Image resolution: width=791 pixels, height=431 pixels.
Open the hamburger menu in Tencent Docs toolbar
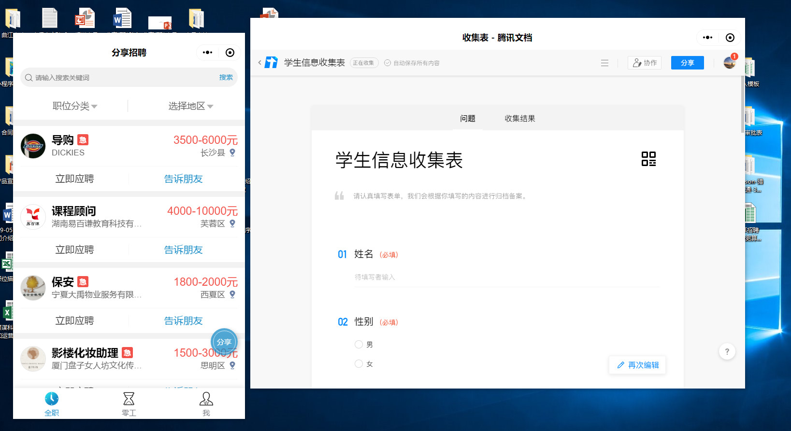click(604, 63)
